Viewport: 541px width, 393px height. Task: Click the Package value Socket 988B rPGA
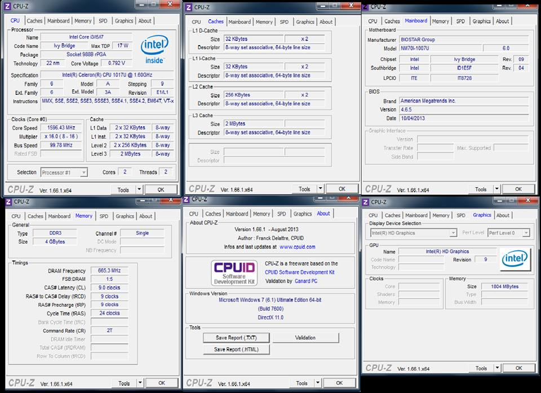click(86, 54)
